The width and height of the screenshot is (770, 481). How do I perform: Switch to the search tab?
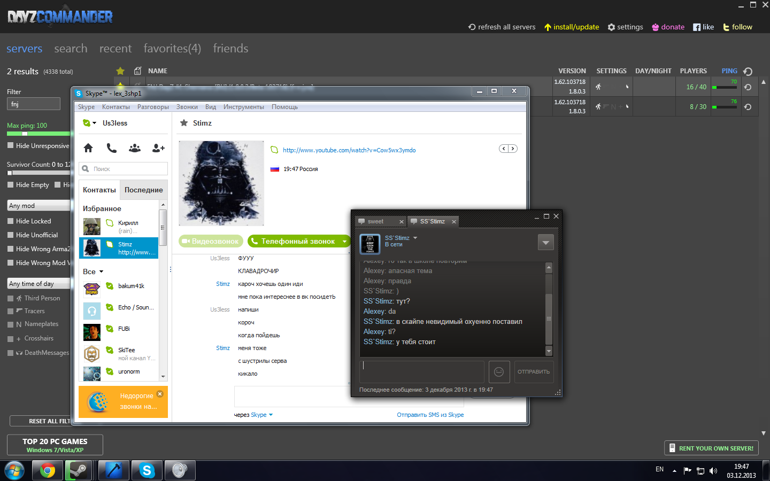71,49
